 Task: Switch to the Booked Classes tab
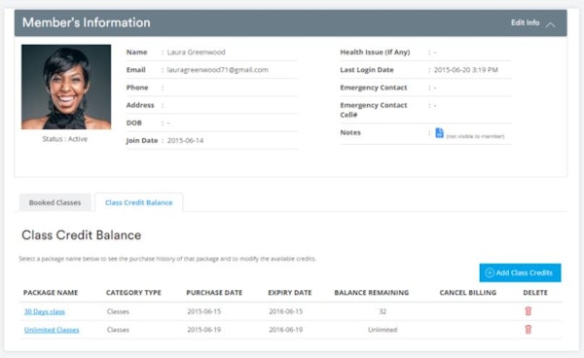(x=55, y=202)
